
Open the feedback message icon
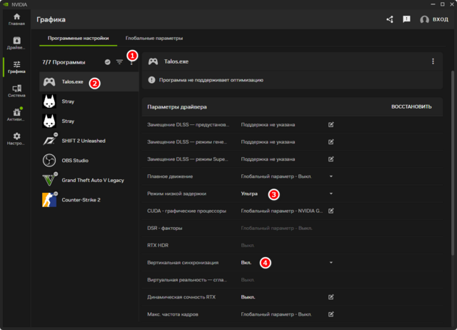[x=406, y=19]
